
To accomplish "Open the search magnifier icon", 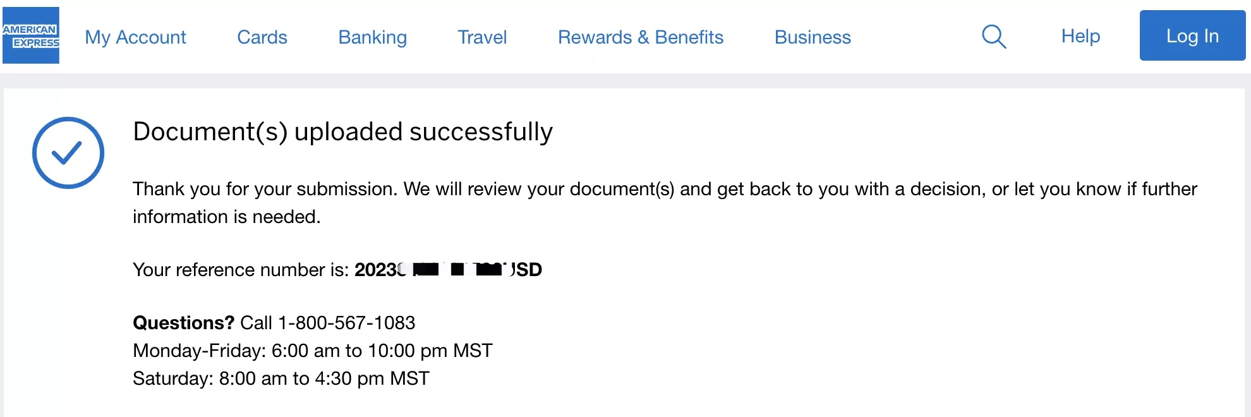I will click(994, 37).
